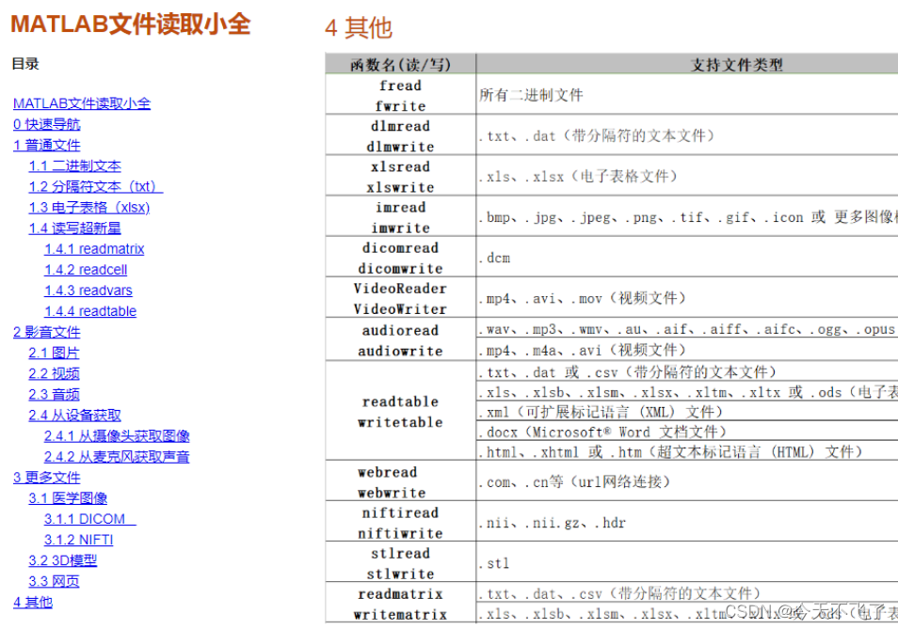Jump to 3 更多文件 section
The image size is (898, 629).
click(46, 478)
